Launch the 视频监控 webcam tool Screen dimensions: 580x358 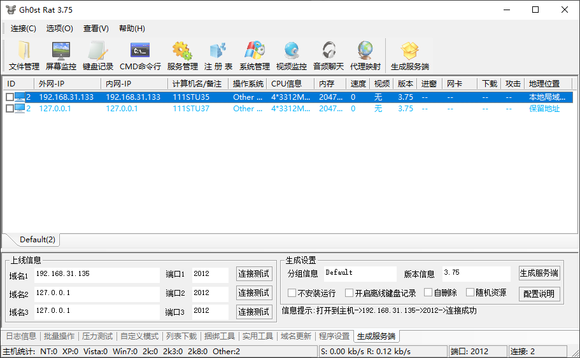tap(292, 56)
